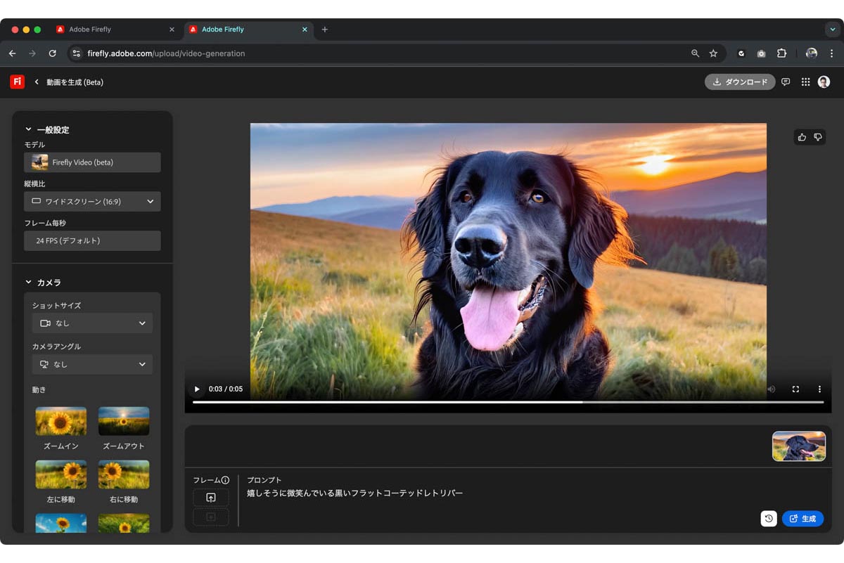Viewport: 844px width, 563px height.
Task: Click the first frame upload icon
Action: click(x=211, y=497)
